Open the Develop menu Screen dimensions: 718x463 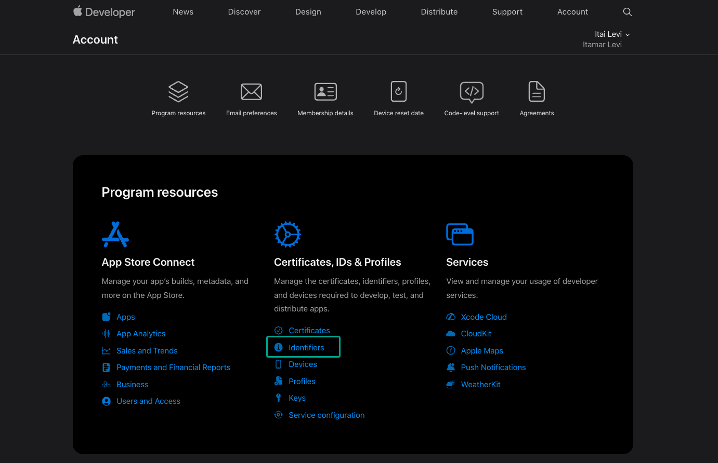click(x=371, y=12)
